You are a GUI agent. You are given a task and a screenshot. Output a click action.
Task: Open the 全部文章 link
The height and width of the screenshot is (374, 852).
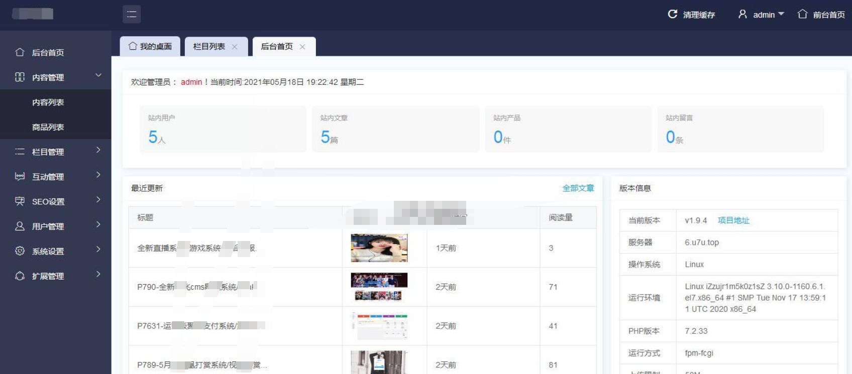coord(578,188)
